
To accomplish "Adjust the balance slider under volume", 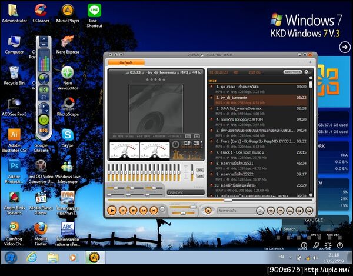I will pyautogui.click(x=183, y=213).
